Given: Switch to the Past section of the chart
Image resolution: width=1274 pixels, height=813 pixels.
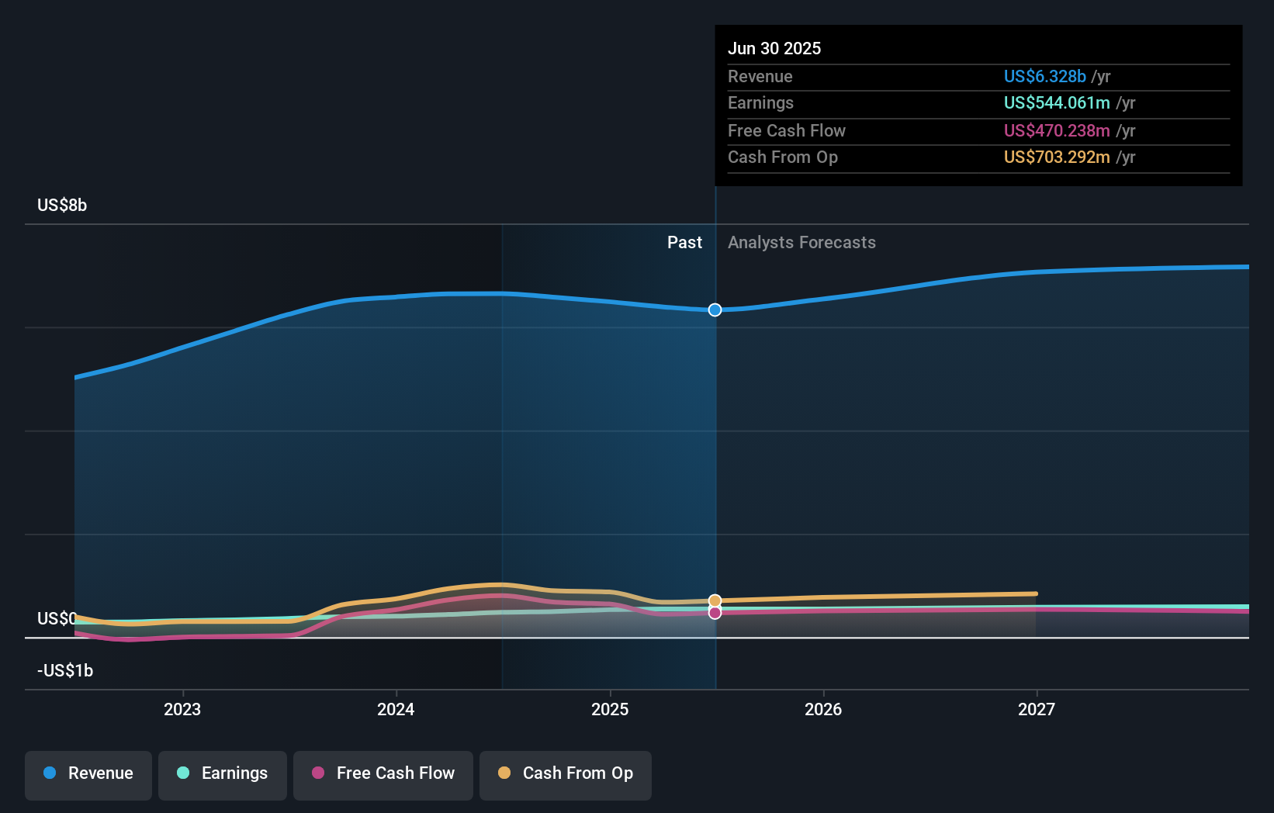Looking at the screenshot, I should pos(684,242).
